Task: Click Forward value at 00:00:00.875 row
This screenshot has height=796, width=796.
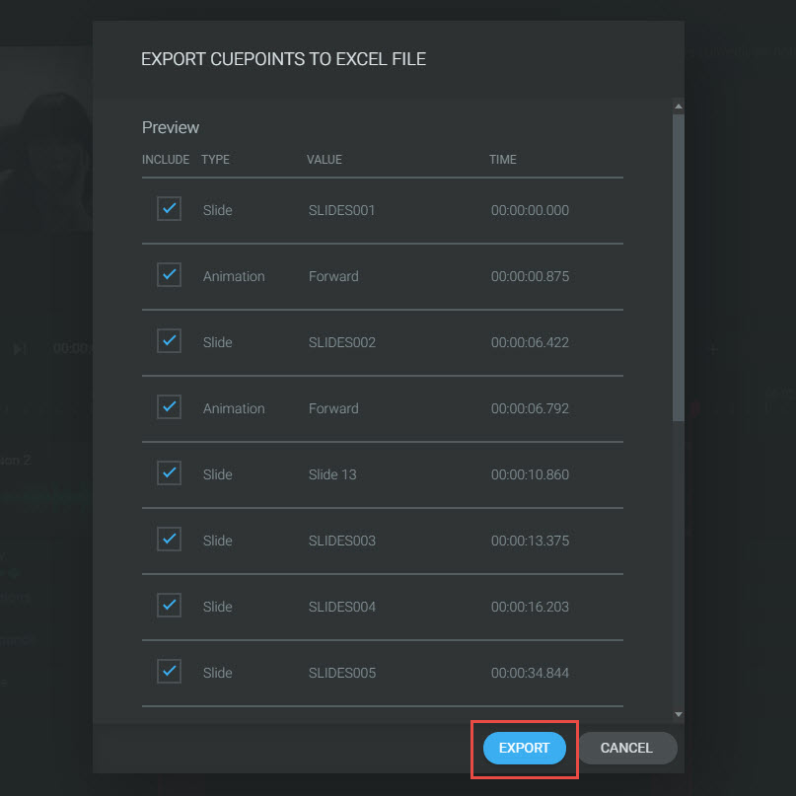Action: coord(333,276)
